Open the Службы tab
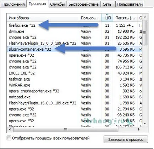The width and height of the screenshot is (154, 149). (x=57, y=4)
